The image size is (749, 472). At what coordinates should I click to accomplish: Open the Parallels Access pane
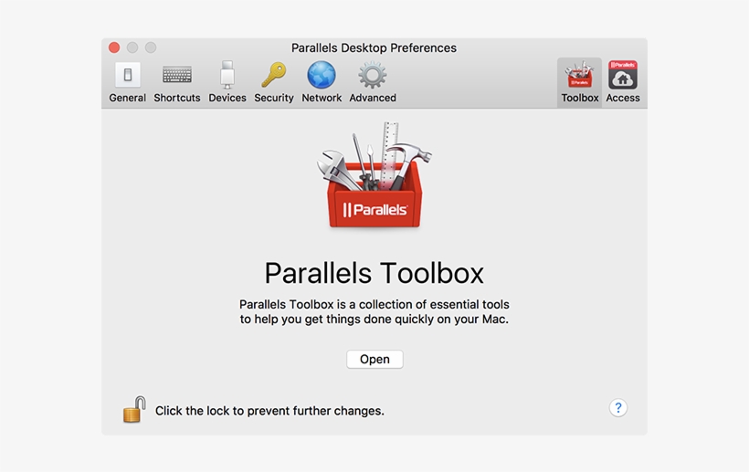pyautogui.click(x=623, y=82)
